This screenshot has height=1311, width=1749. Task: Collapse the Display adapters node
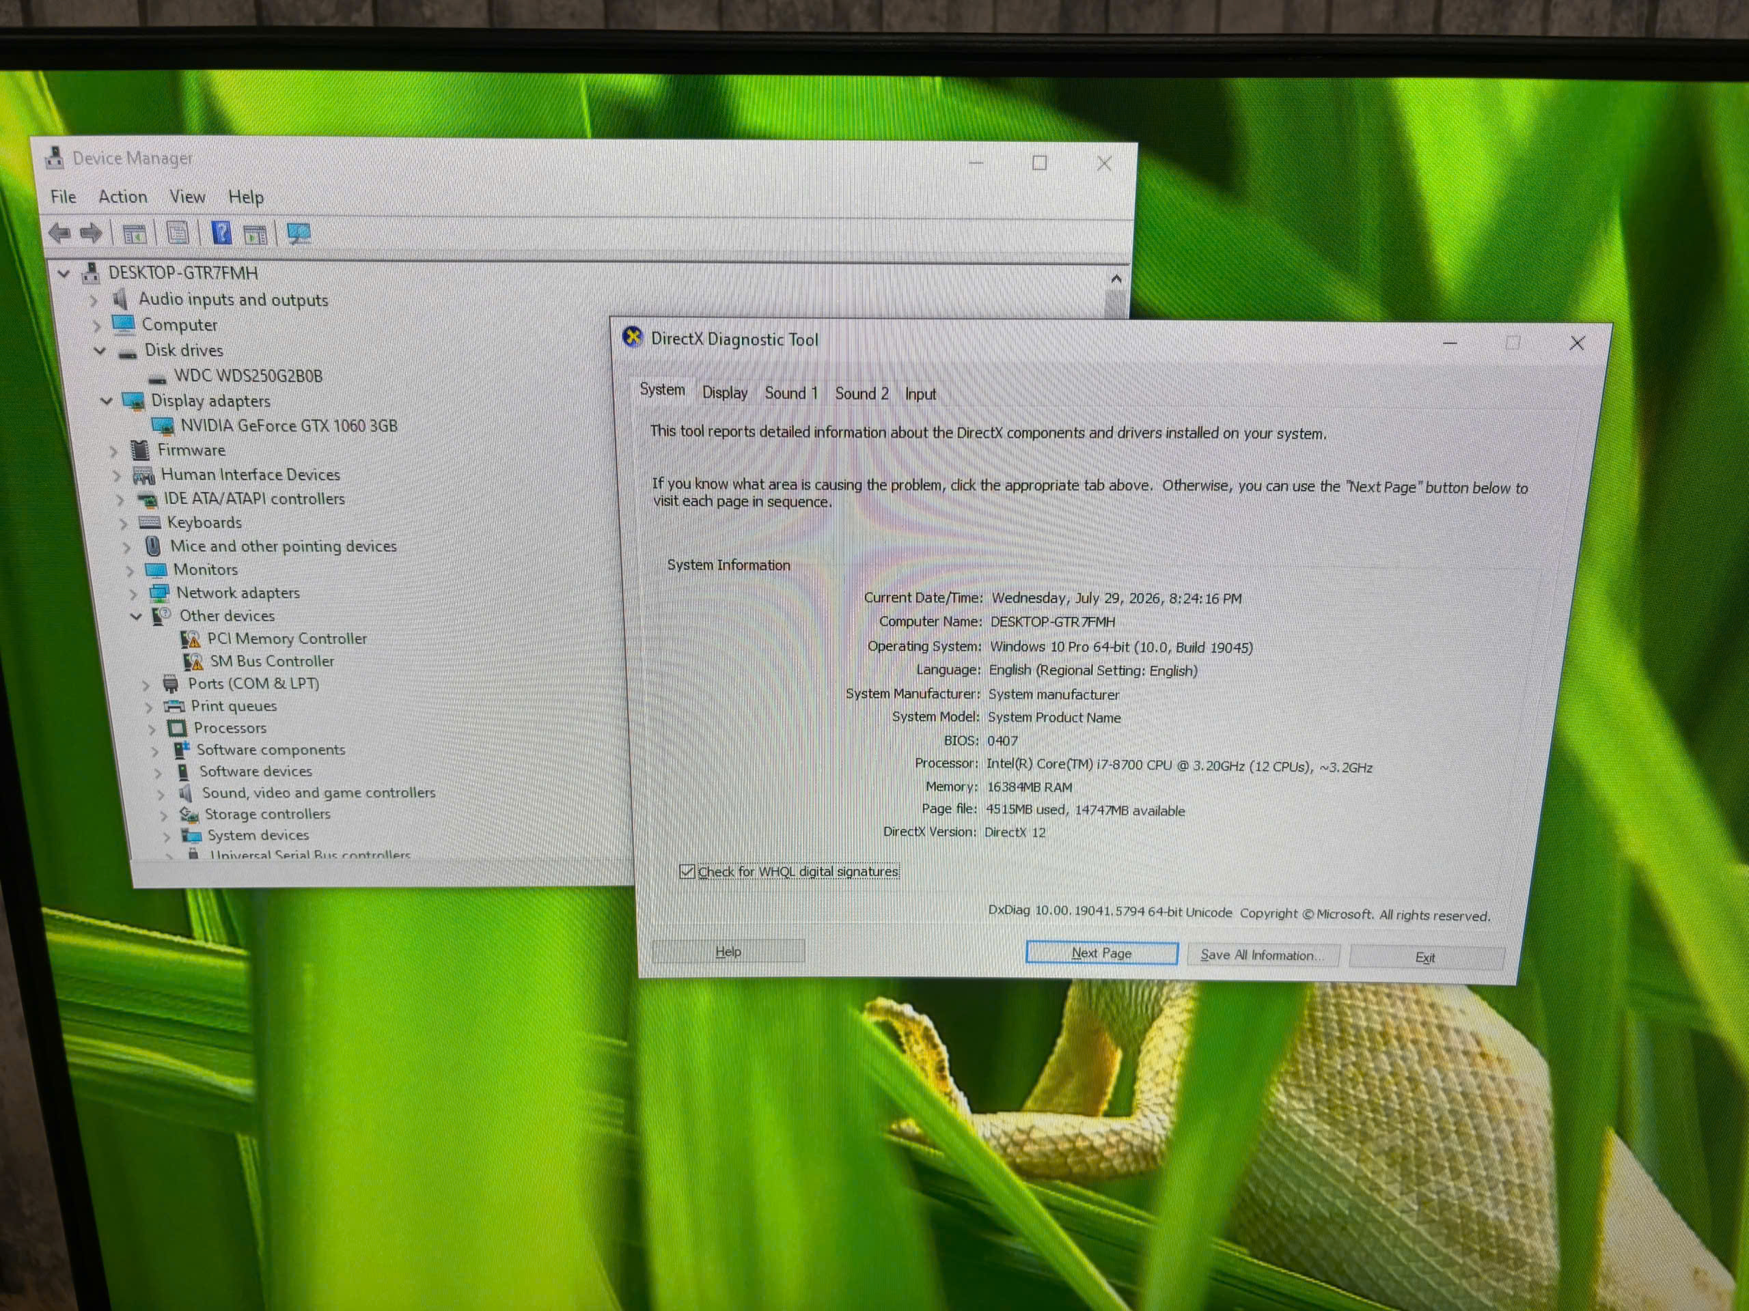click(106, 401)
